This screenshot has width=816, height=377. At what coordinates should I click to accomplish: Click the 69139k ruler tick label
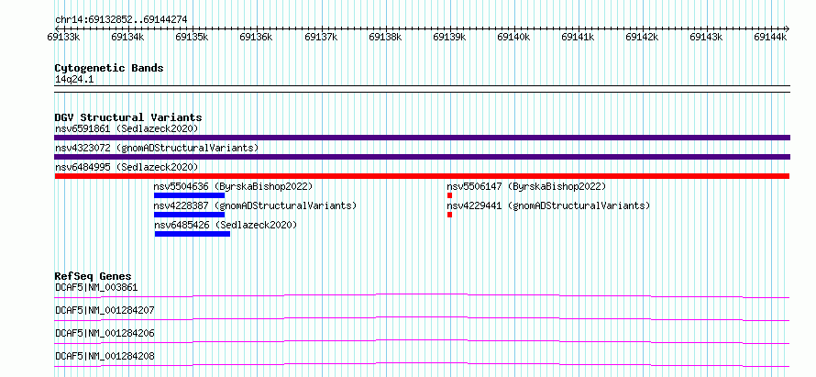coord(449,37)
